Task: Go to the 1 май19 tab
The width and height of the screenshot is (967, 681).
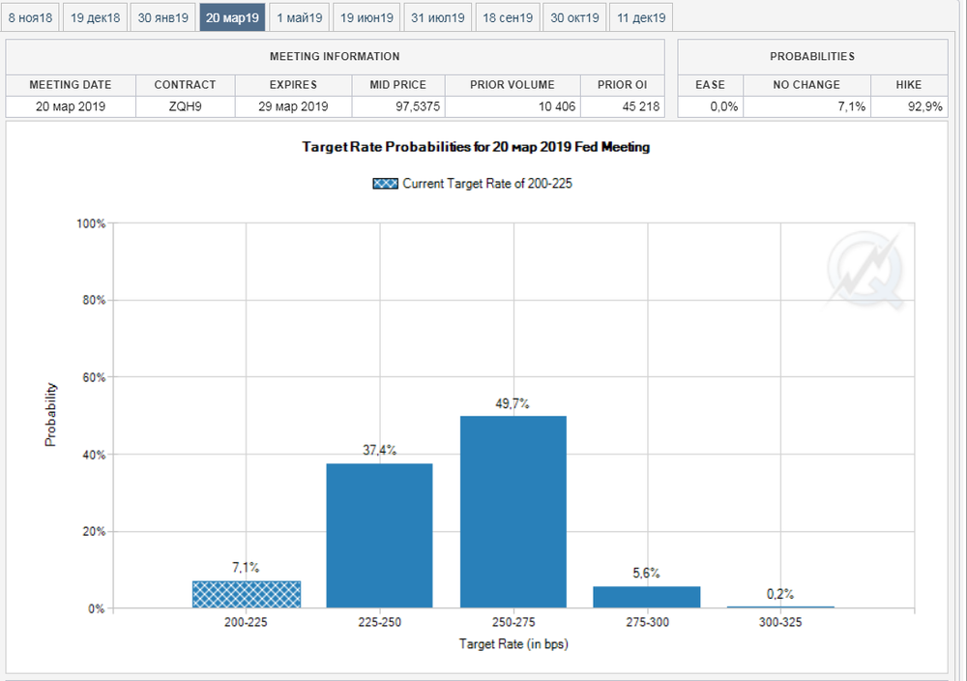Action: coord(299,17)
